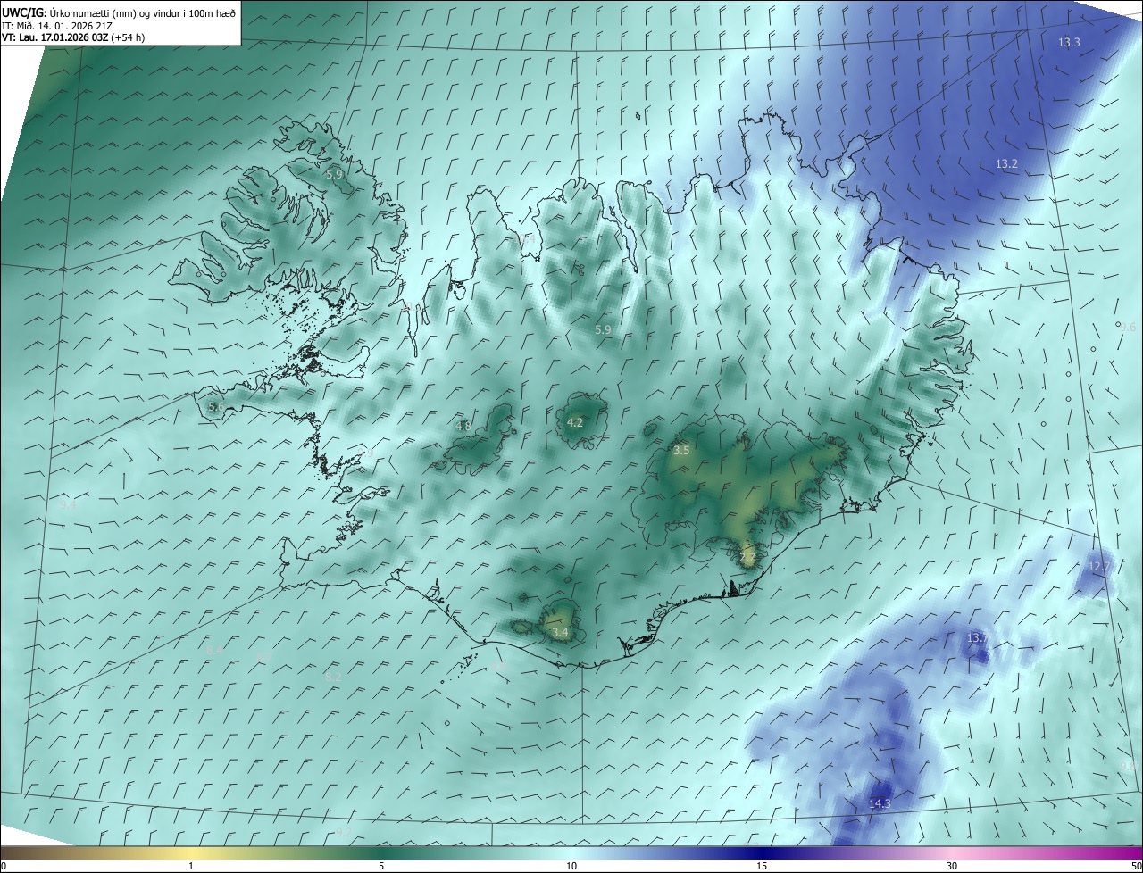Click the '0' tick on the color scale

pos(4,866)
